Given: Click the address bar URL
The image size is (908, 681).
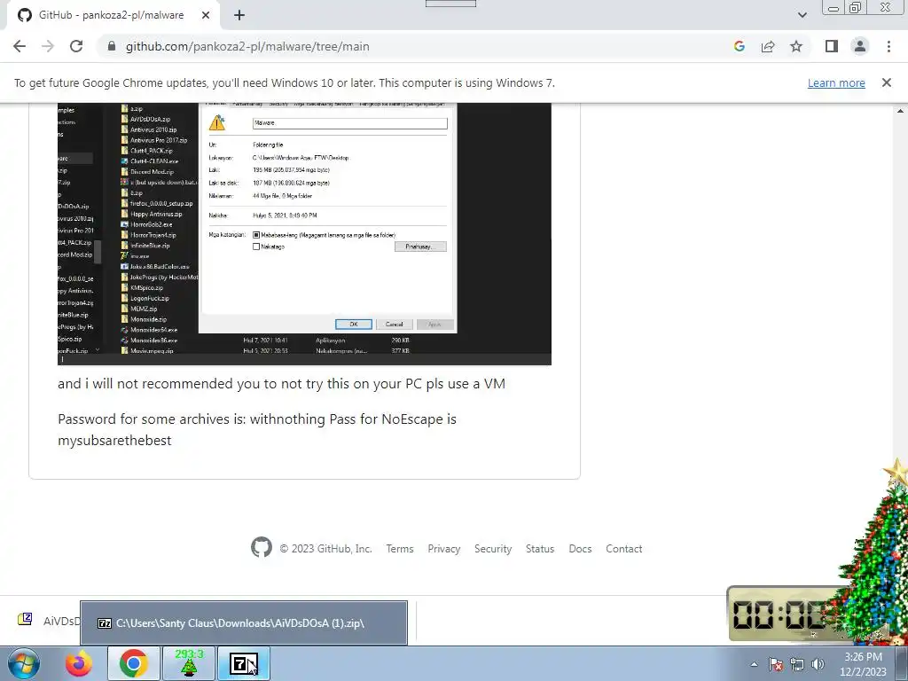Looking at the screenshot, I should coord(248,46).
